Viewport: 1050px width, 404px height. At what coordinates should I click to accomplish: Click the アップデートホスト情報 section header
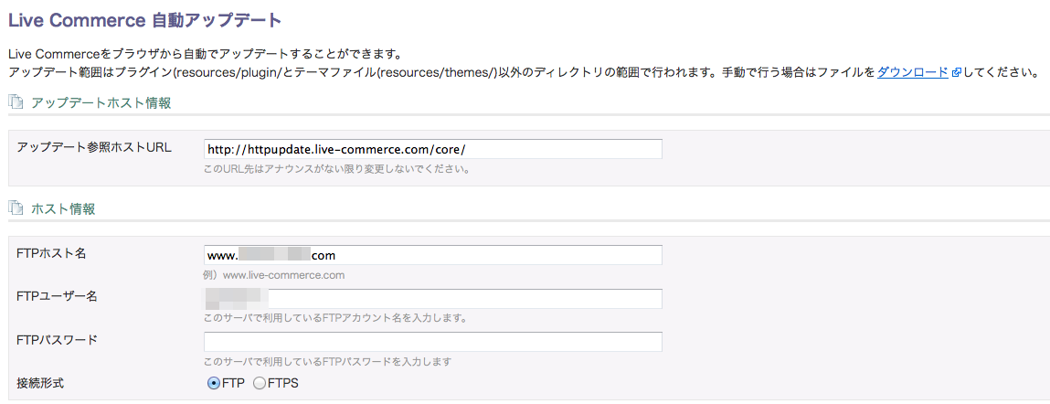tap(101, 103)
